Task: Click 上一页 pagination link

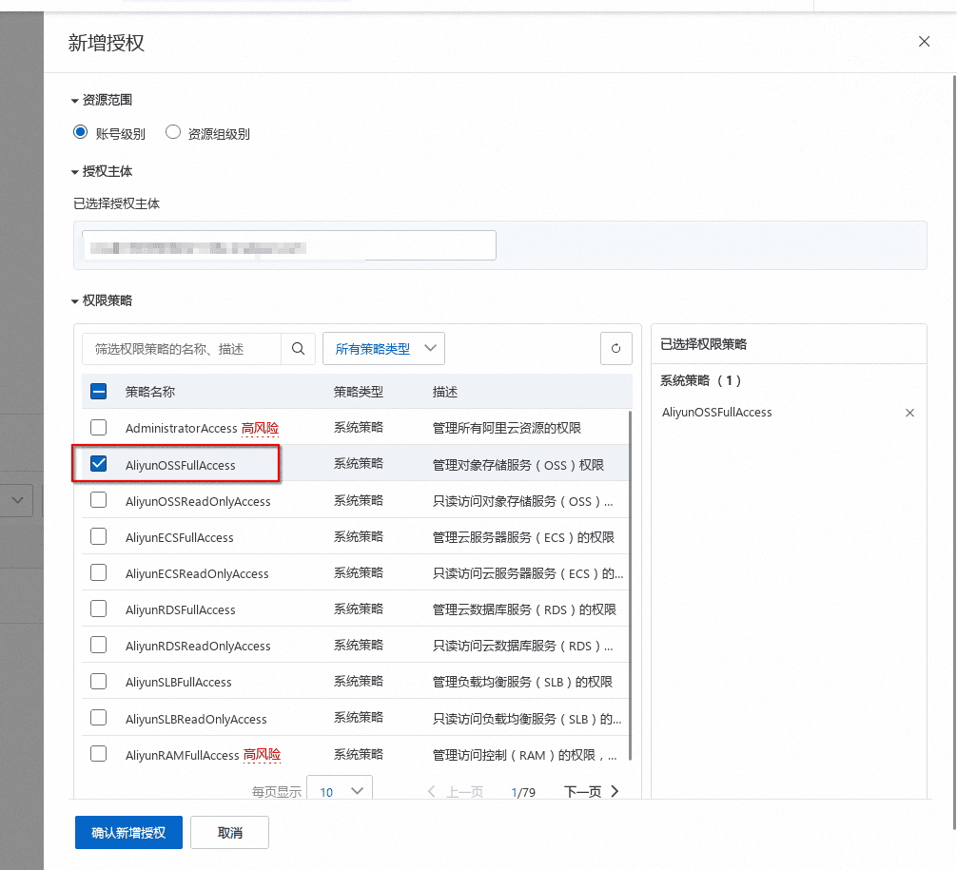Action: pyautogui.click(x=464, y=792)
